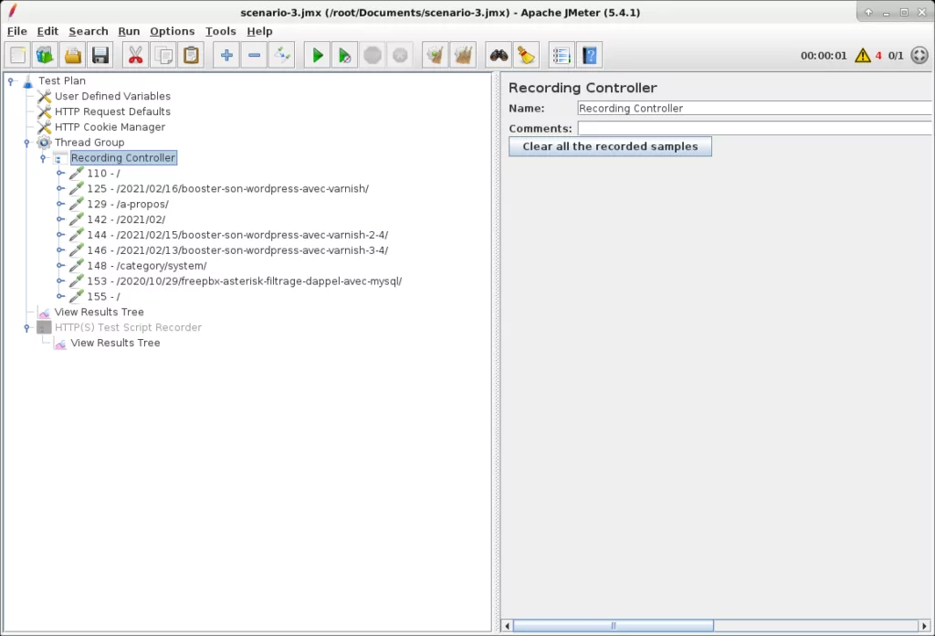935x636 pixels.
Task: Collapse the Test Plan root node
Action: (11, 81)
